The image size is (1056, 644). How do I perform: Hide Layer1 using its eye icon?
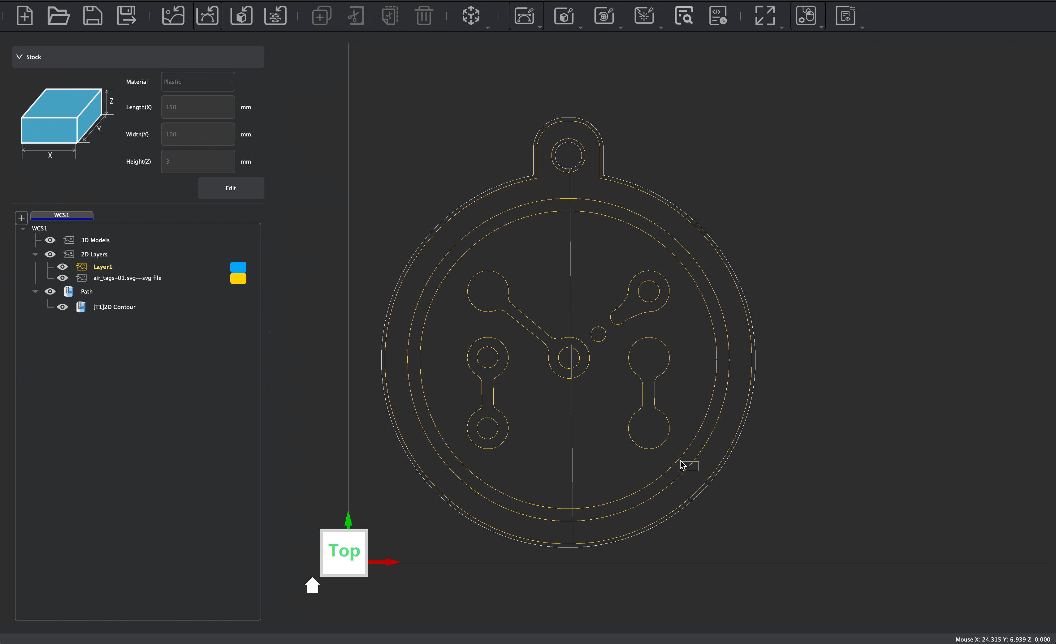(x=63, y=267)
